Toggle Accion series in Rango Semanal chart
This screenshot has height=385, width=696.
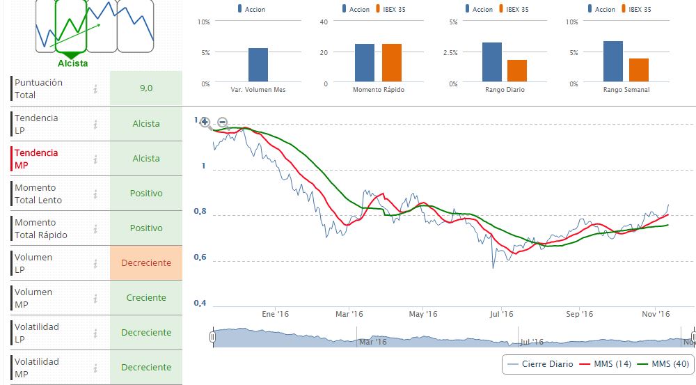coord(600,9)
